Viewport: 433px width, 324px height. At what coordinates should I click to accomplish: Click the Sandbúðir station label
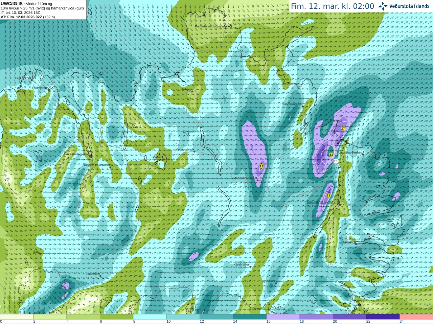[93, 274]
